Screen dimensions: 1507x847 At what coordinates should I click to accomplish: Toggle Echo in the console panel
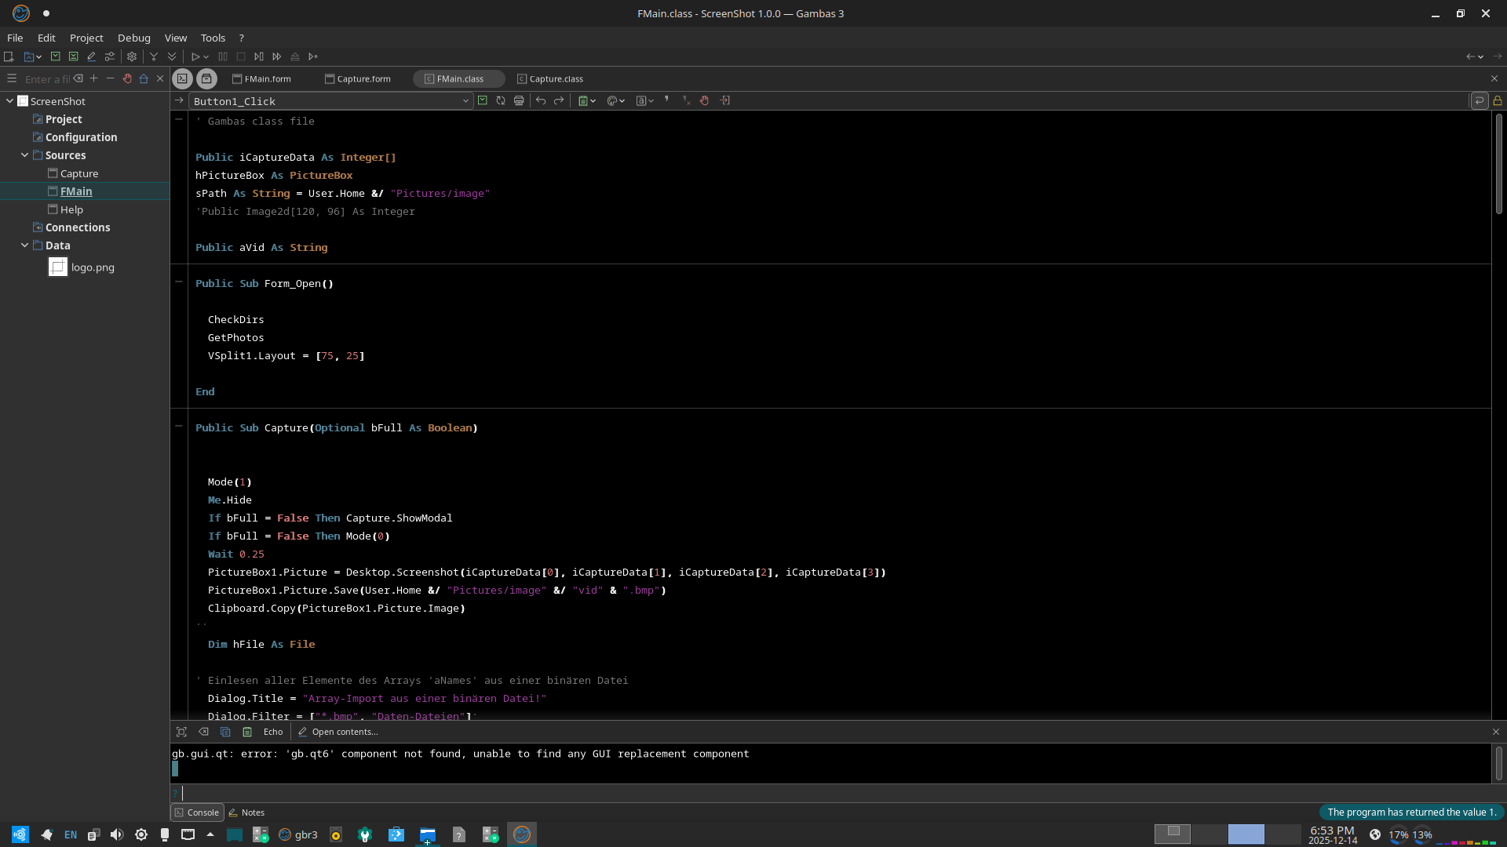(272, 732)
